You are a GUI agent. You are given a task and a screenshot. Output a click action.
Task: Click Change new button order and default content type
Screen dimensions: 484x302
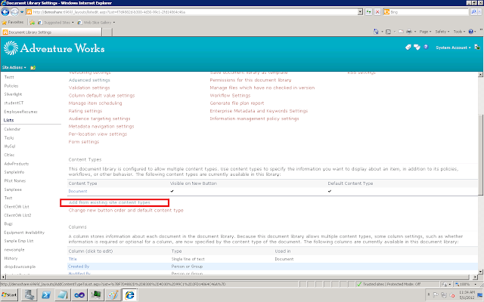coord(126,211)
